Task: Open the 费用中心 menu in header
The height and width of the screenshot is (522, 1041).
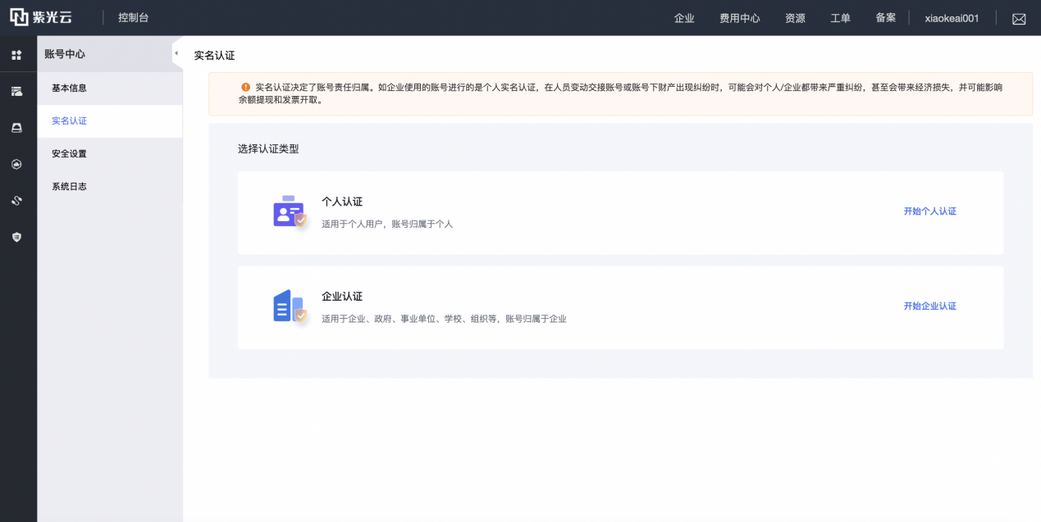Action: pyautogui.click(x=739, y=18)
